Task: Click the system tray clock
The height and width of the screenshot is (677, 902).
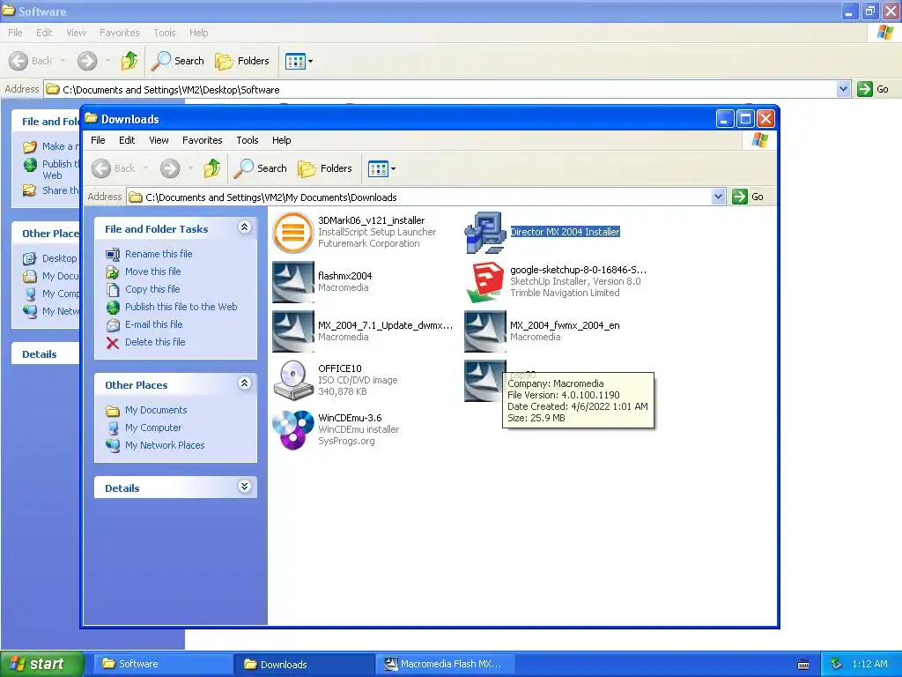Action: tap(869, 664)
